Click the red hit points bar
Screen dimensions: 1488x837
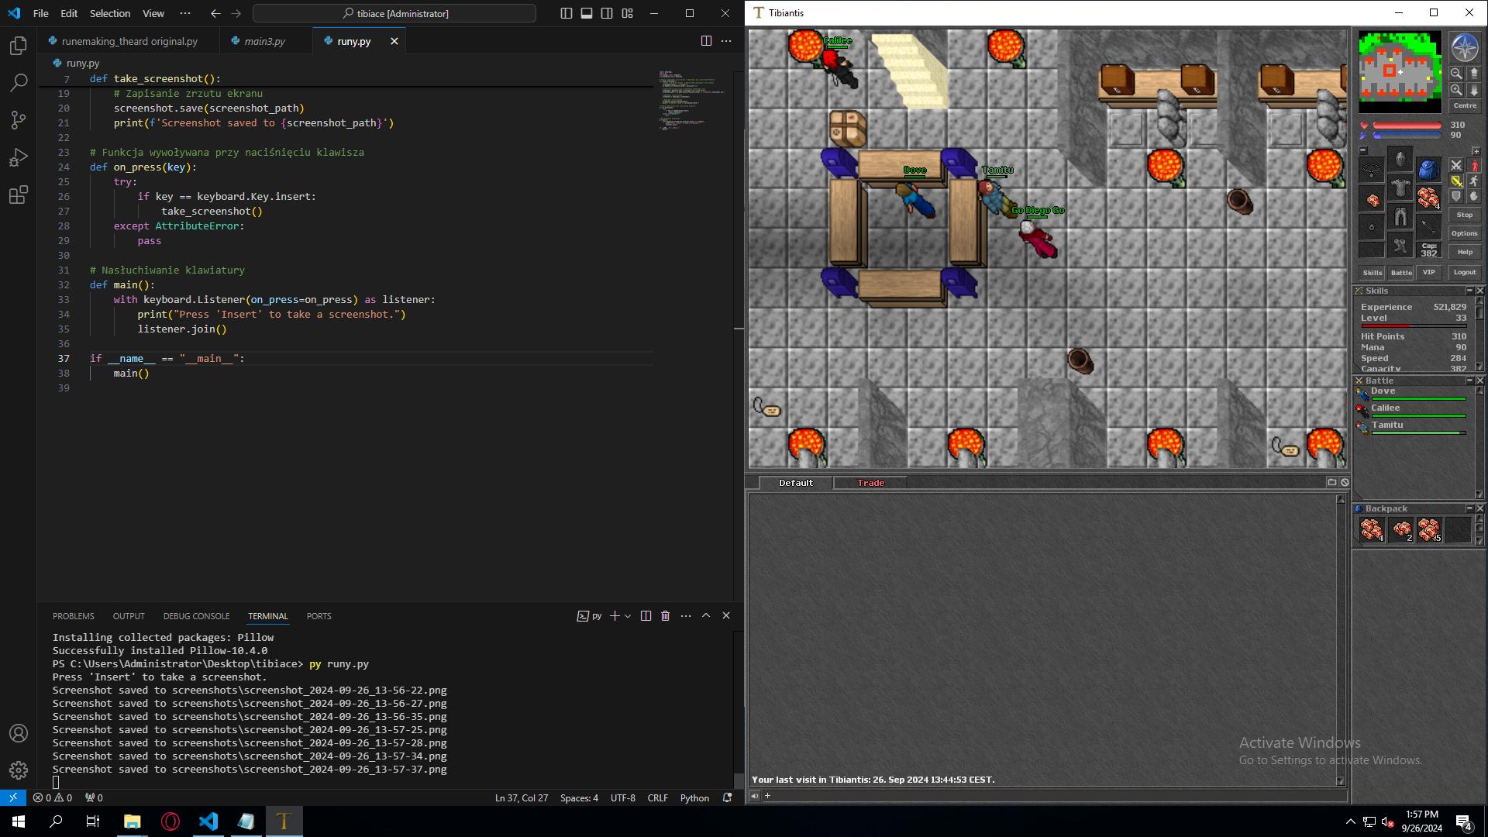[1407, 125]
